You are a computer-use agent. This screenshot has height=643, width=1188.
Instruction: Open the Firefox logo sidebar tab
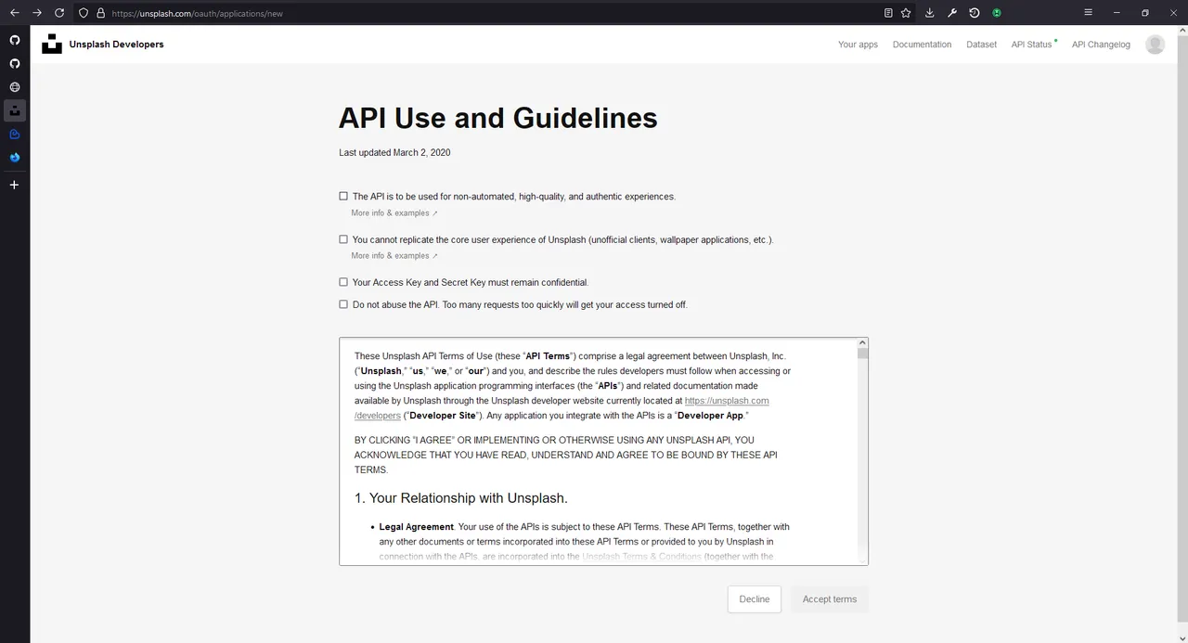(x=15, y=158)
